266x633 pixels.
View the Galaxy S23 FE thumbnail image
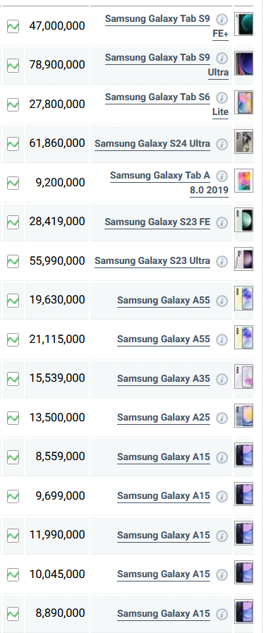(x=244, y=220)
